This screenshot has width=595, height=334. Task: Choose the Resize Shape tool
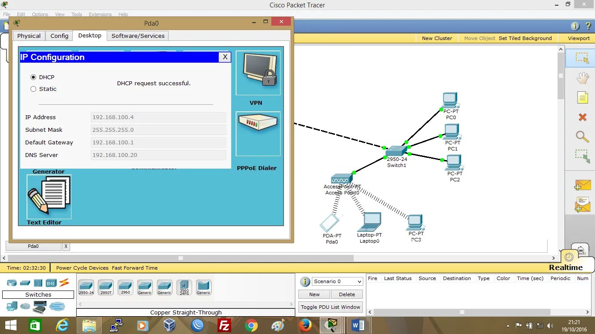[x=582, y=157]
